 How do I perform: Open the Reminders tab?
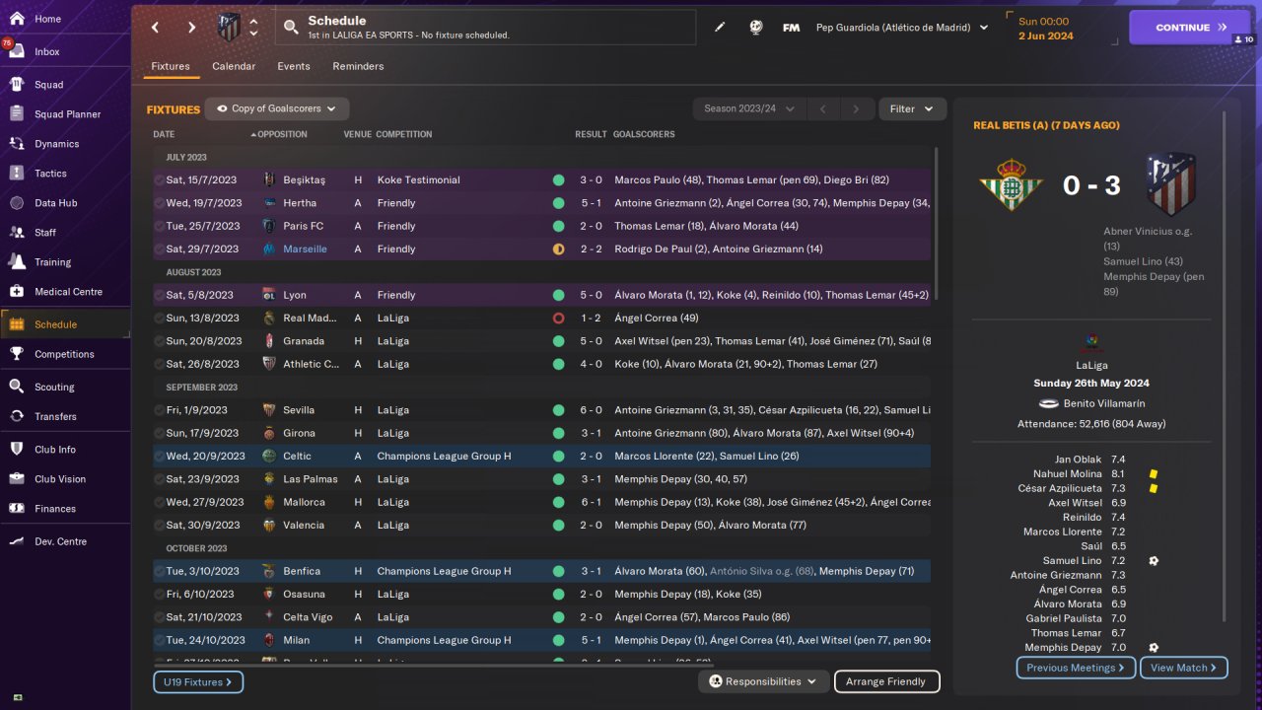click(358, 66)
